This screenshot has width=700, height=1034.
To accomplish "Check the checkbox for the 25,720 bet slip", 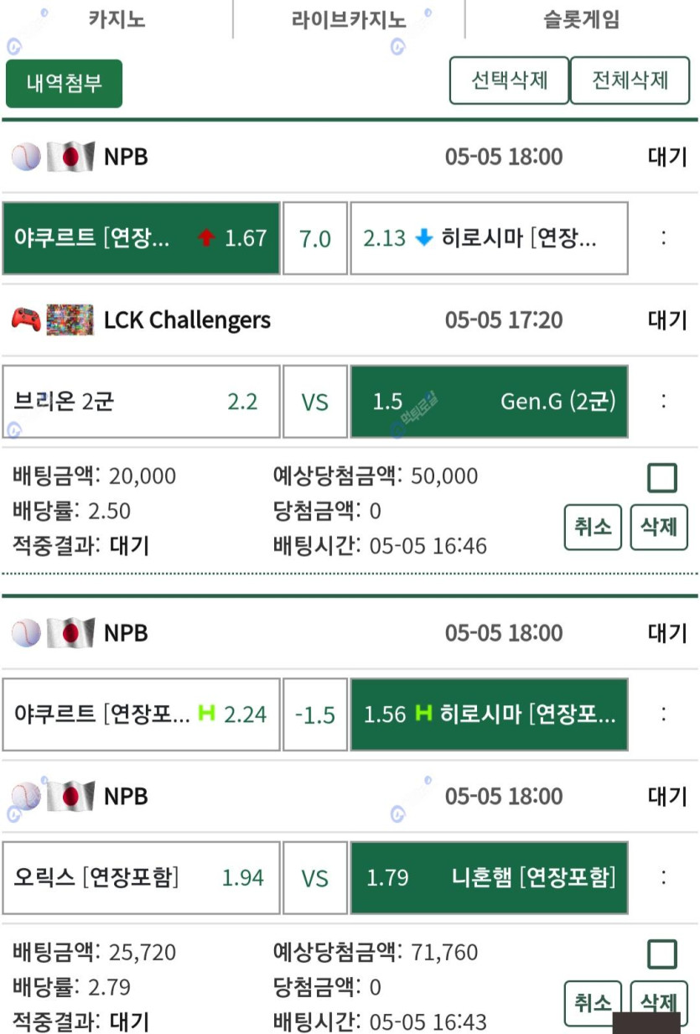I will (x=662, y=954).
